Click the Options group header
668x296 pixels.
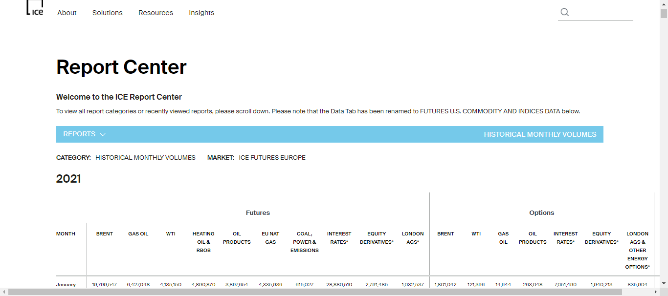click(x=542, y=213)
